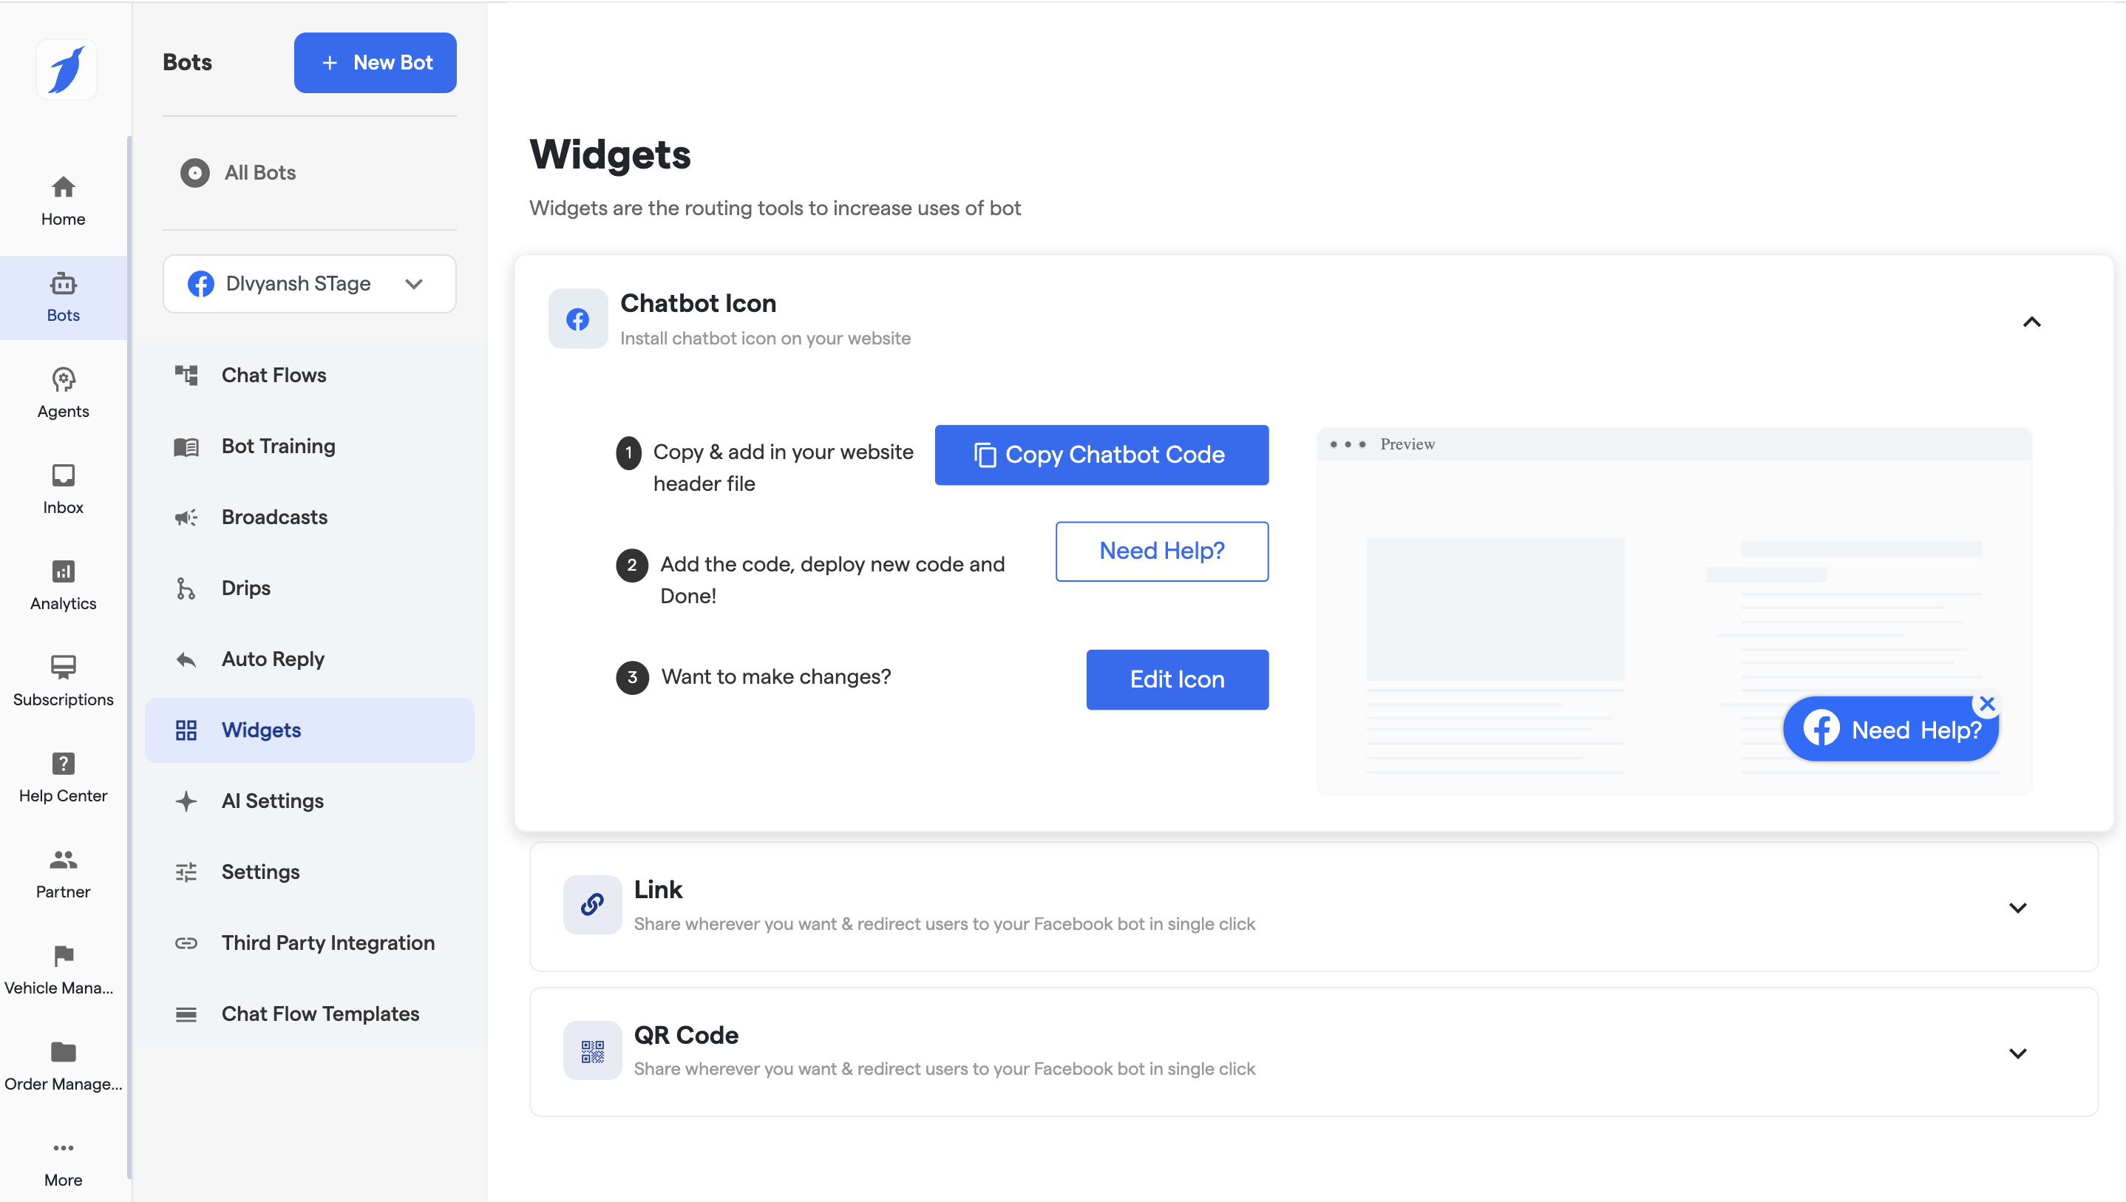The width and height of the screenshot is (2126, 1202).
Task: Collapse the Chatbot Icon section
Action: (x=2031, y=322)
